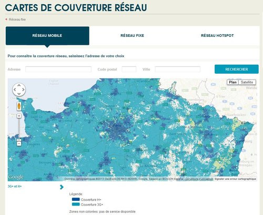The image size is (263, 215).
Task: Pan the map down arrow
Action: pyautogui.click(x=19, y=94)
